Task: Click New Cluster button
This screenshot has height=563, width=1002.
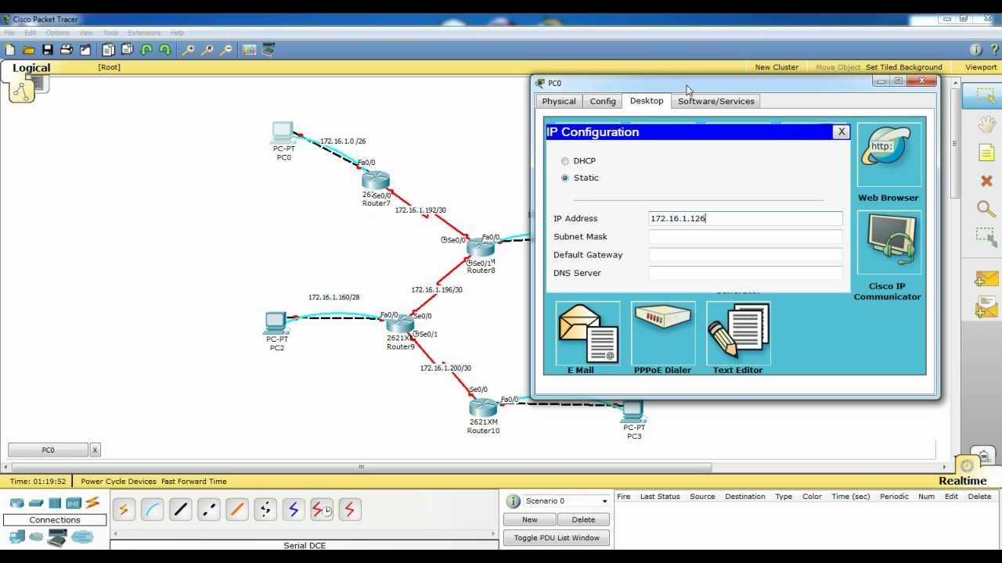Action: (x=777, y=67)
